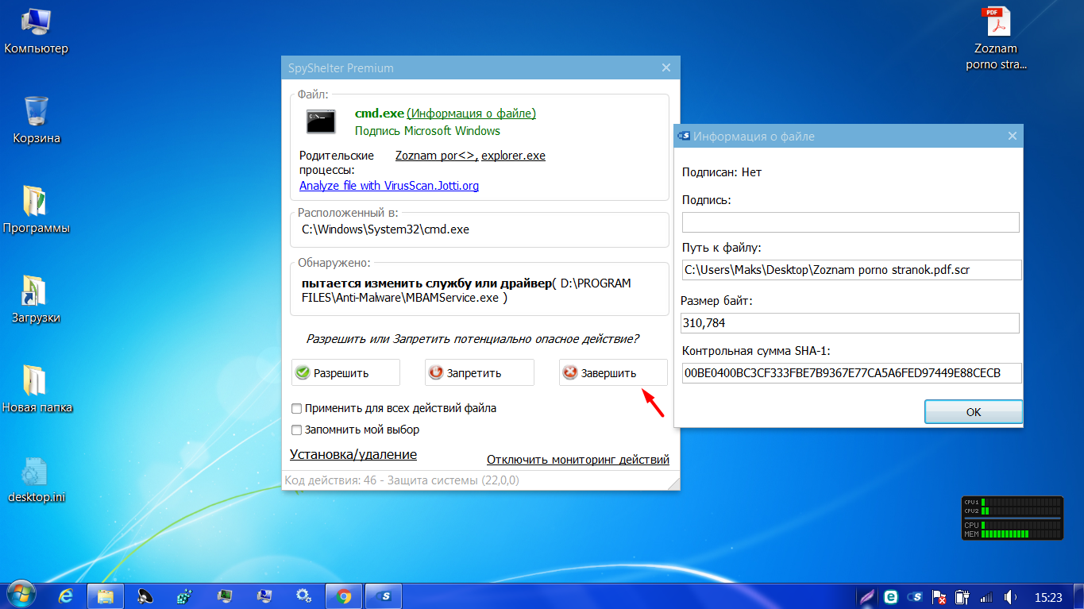This screenshot has height=609, width=1084.
Task: Check the 'Запомнить мой выбор' checkbox
Action: (x=297, y=430)
